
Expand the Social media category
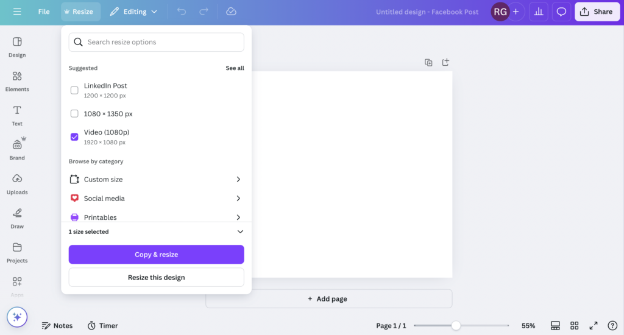click(156, 198)
